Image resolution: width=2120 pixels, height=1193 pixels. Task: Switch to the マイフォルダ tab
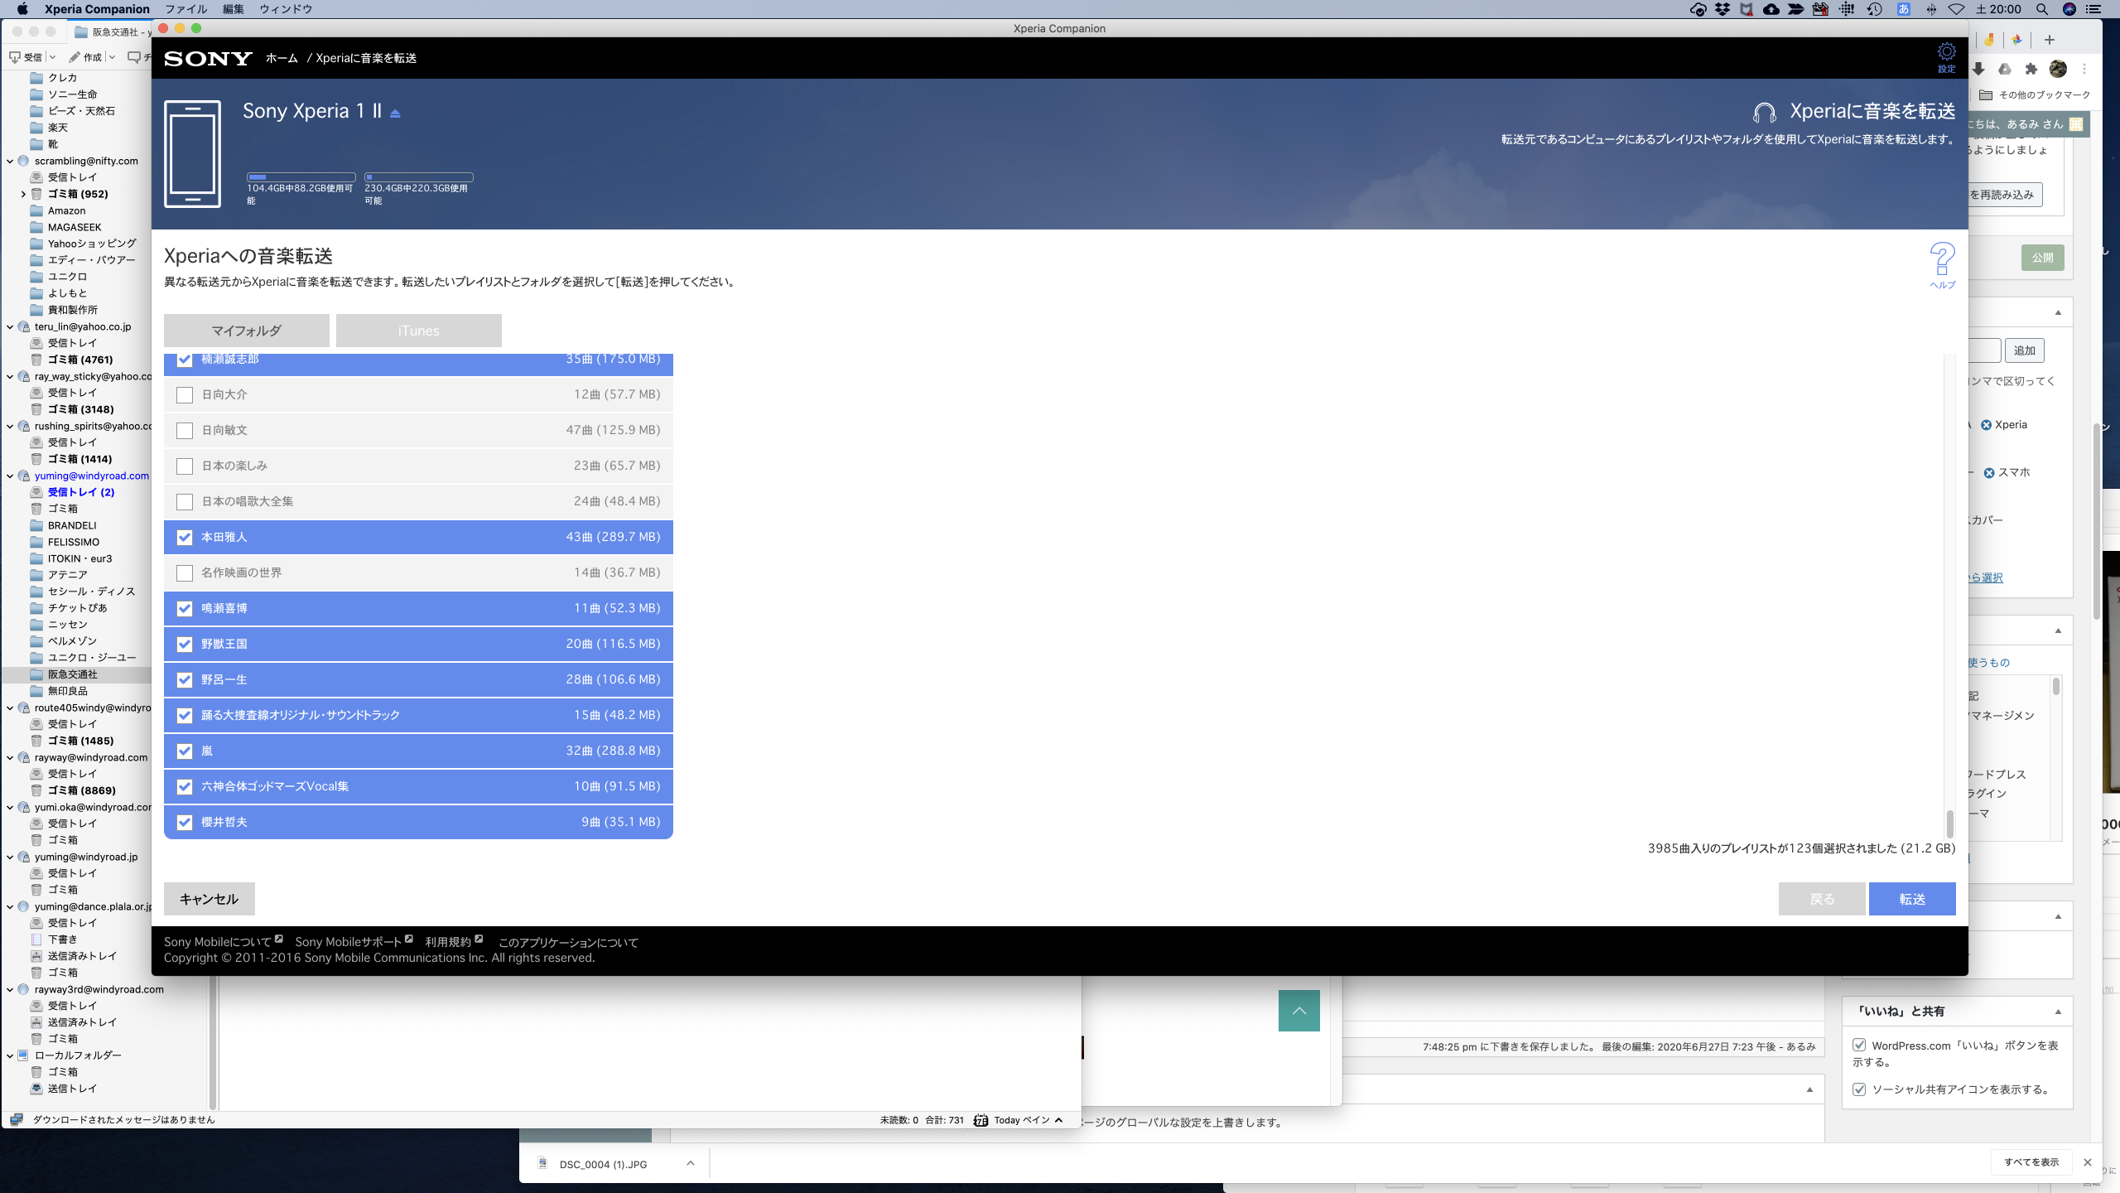pos(247,331)
